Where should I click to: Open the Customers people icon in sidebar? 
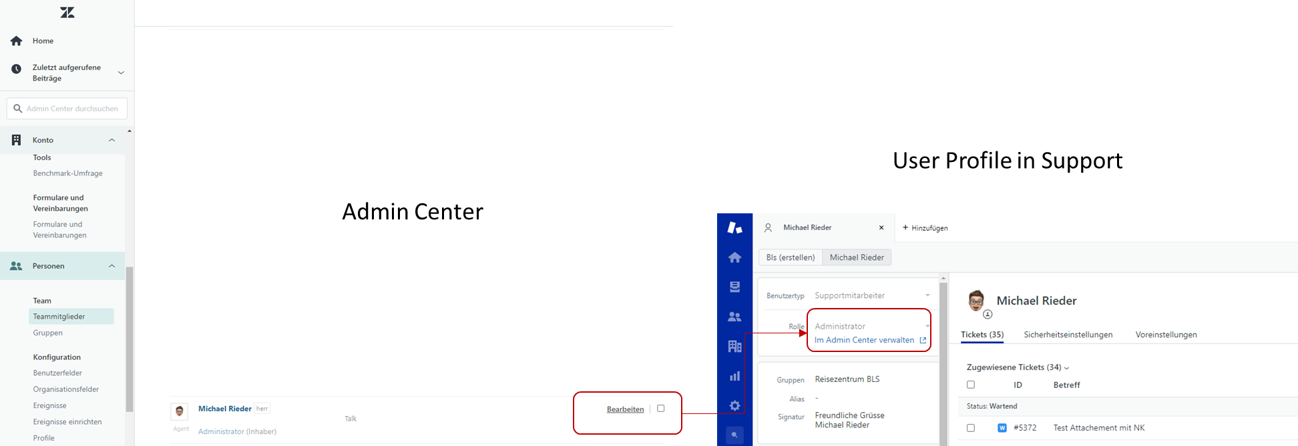pyautogui.click(x=734, y=317)
